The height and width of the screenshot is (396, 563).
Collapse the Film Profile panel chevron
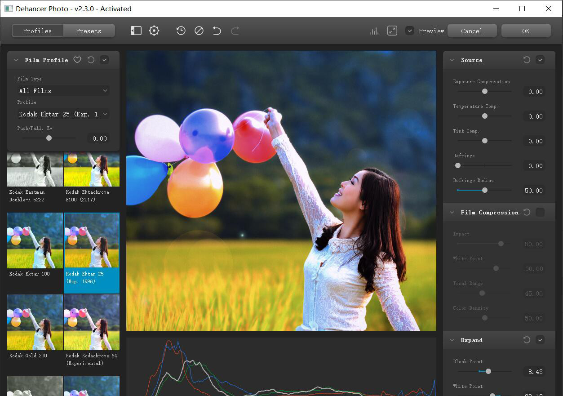point(16,59)
